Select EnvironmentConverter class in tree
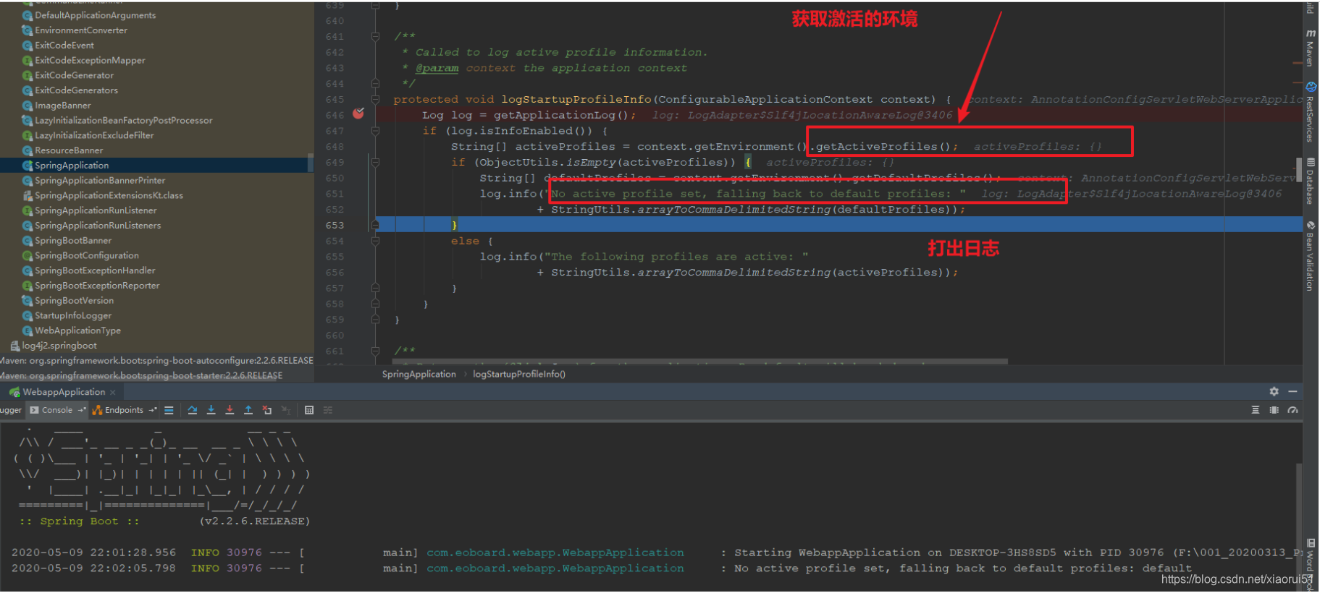This screenshot has height=593, width=1320. point(81,30)
